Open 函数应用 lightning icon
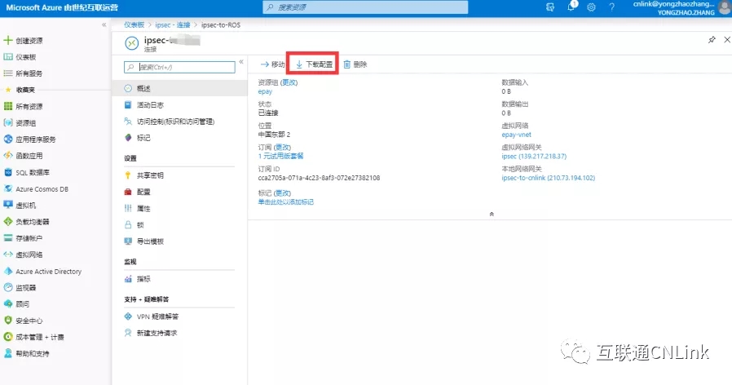 8,156
